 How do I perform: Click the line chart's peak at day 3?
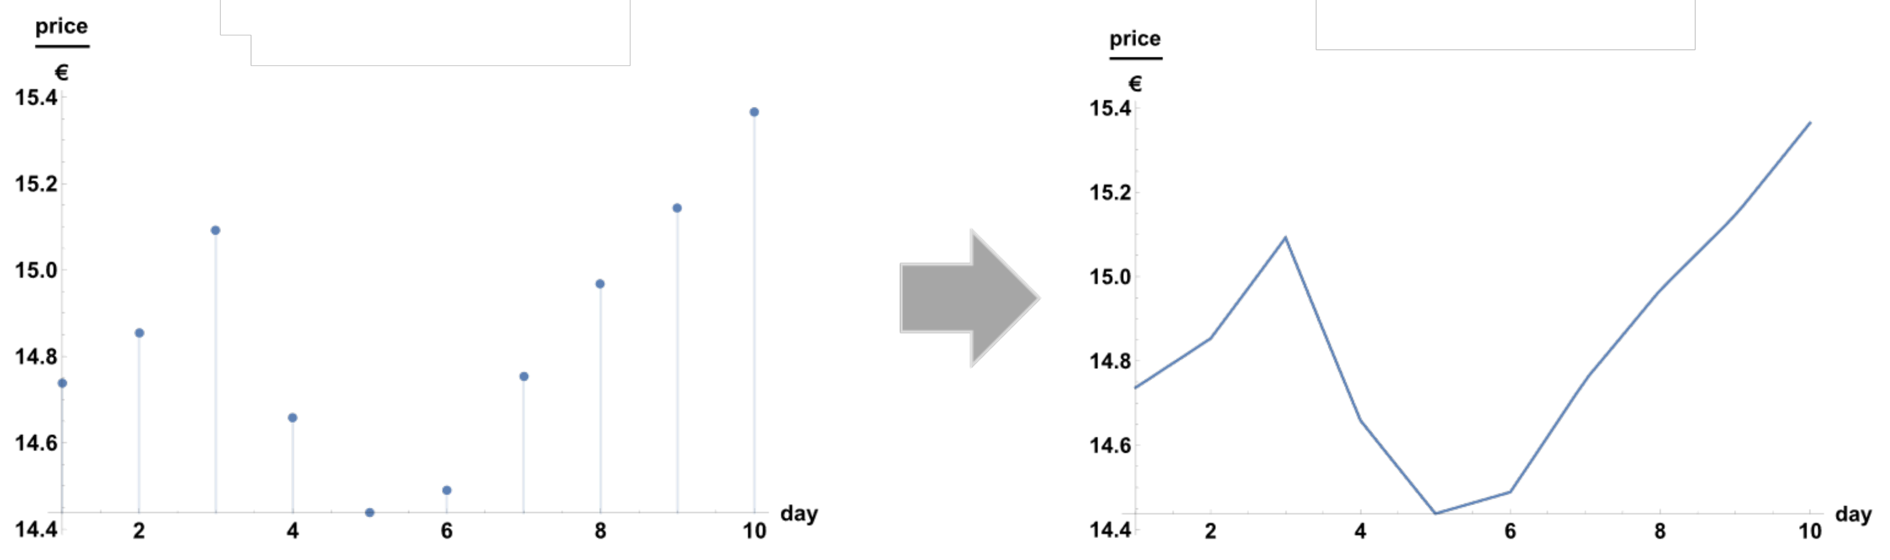[1286, 237]
